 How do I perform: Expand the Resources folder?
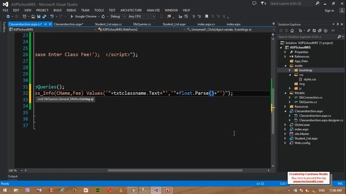285,107
